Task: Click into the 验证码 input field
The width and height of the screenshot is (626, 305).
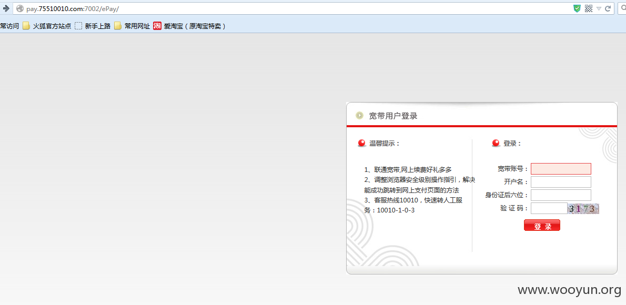Action: pyautogui.click(x=549, y=208)
